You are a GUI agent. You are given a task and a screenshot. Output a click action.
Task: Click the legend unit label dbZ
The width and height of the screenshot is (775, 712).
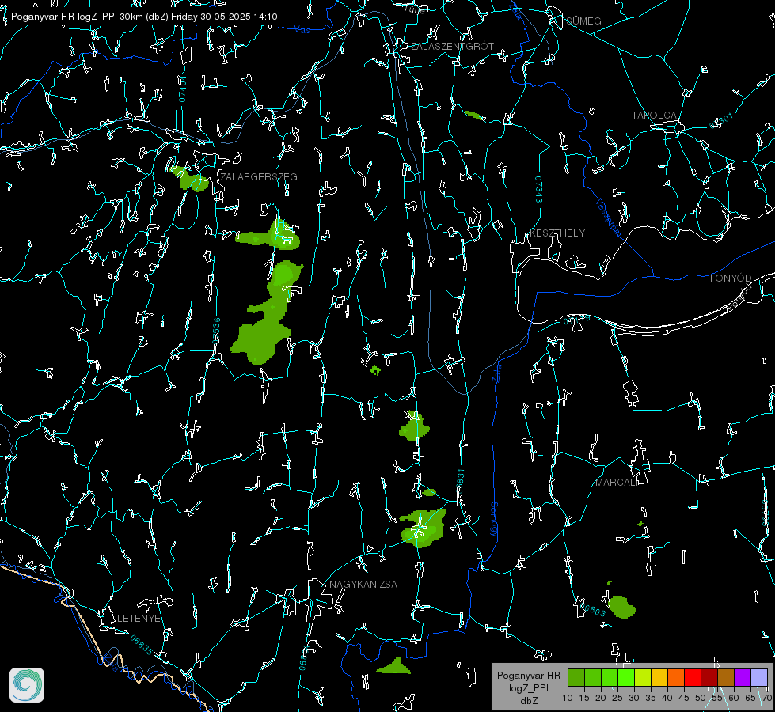[x=528, y=701]
